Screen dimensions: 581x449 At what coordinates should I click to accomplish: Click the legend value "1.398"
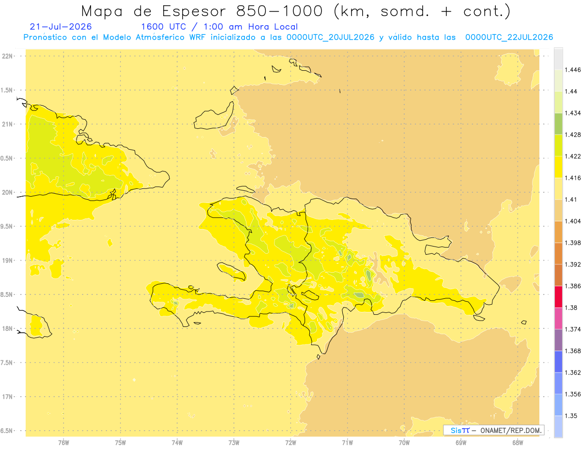pos(573,242)
